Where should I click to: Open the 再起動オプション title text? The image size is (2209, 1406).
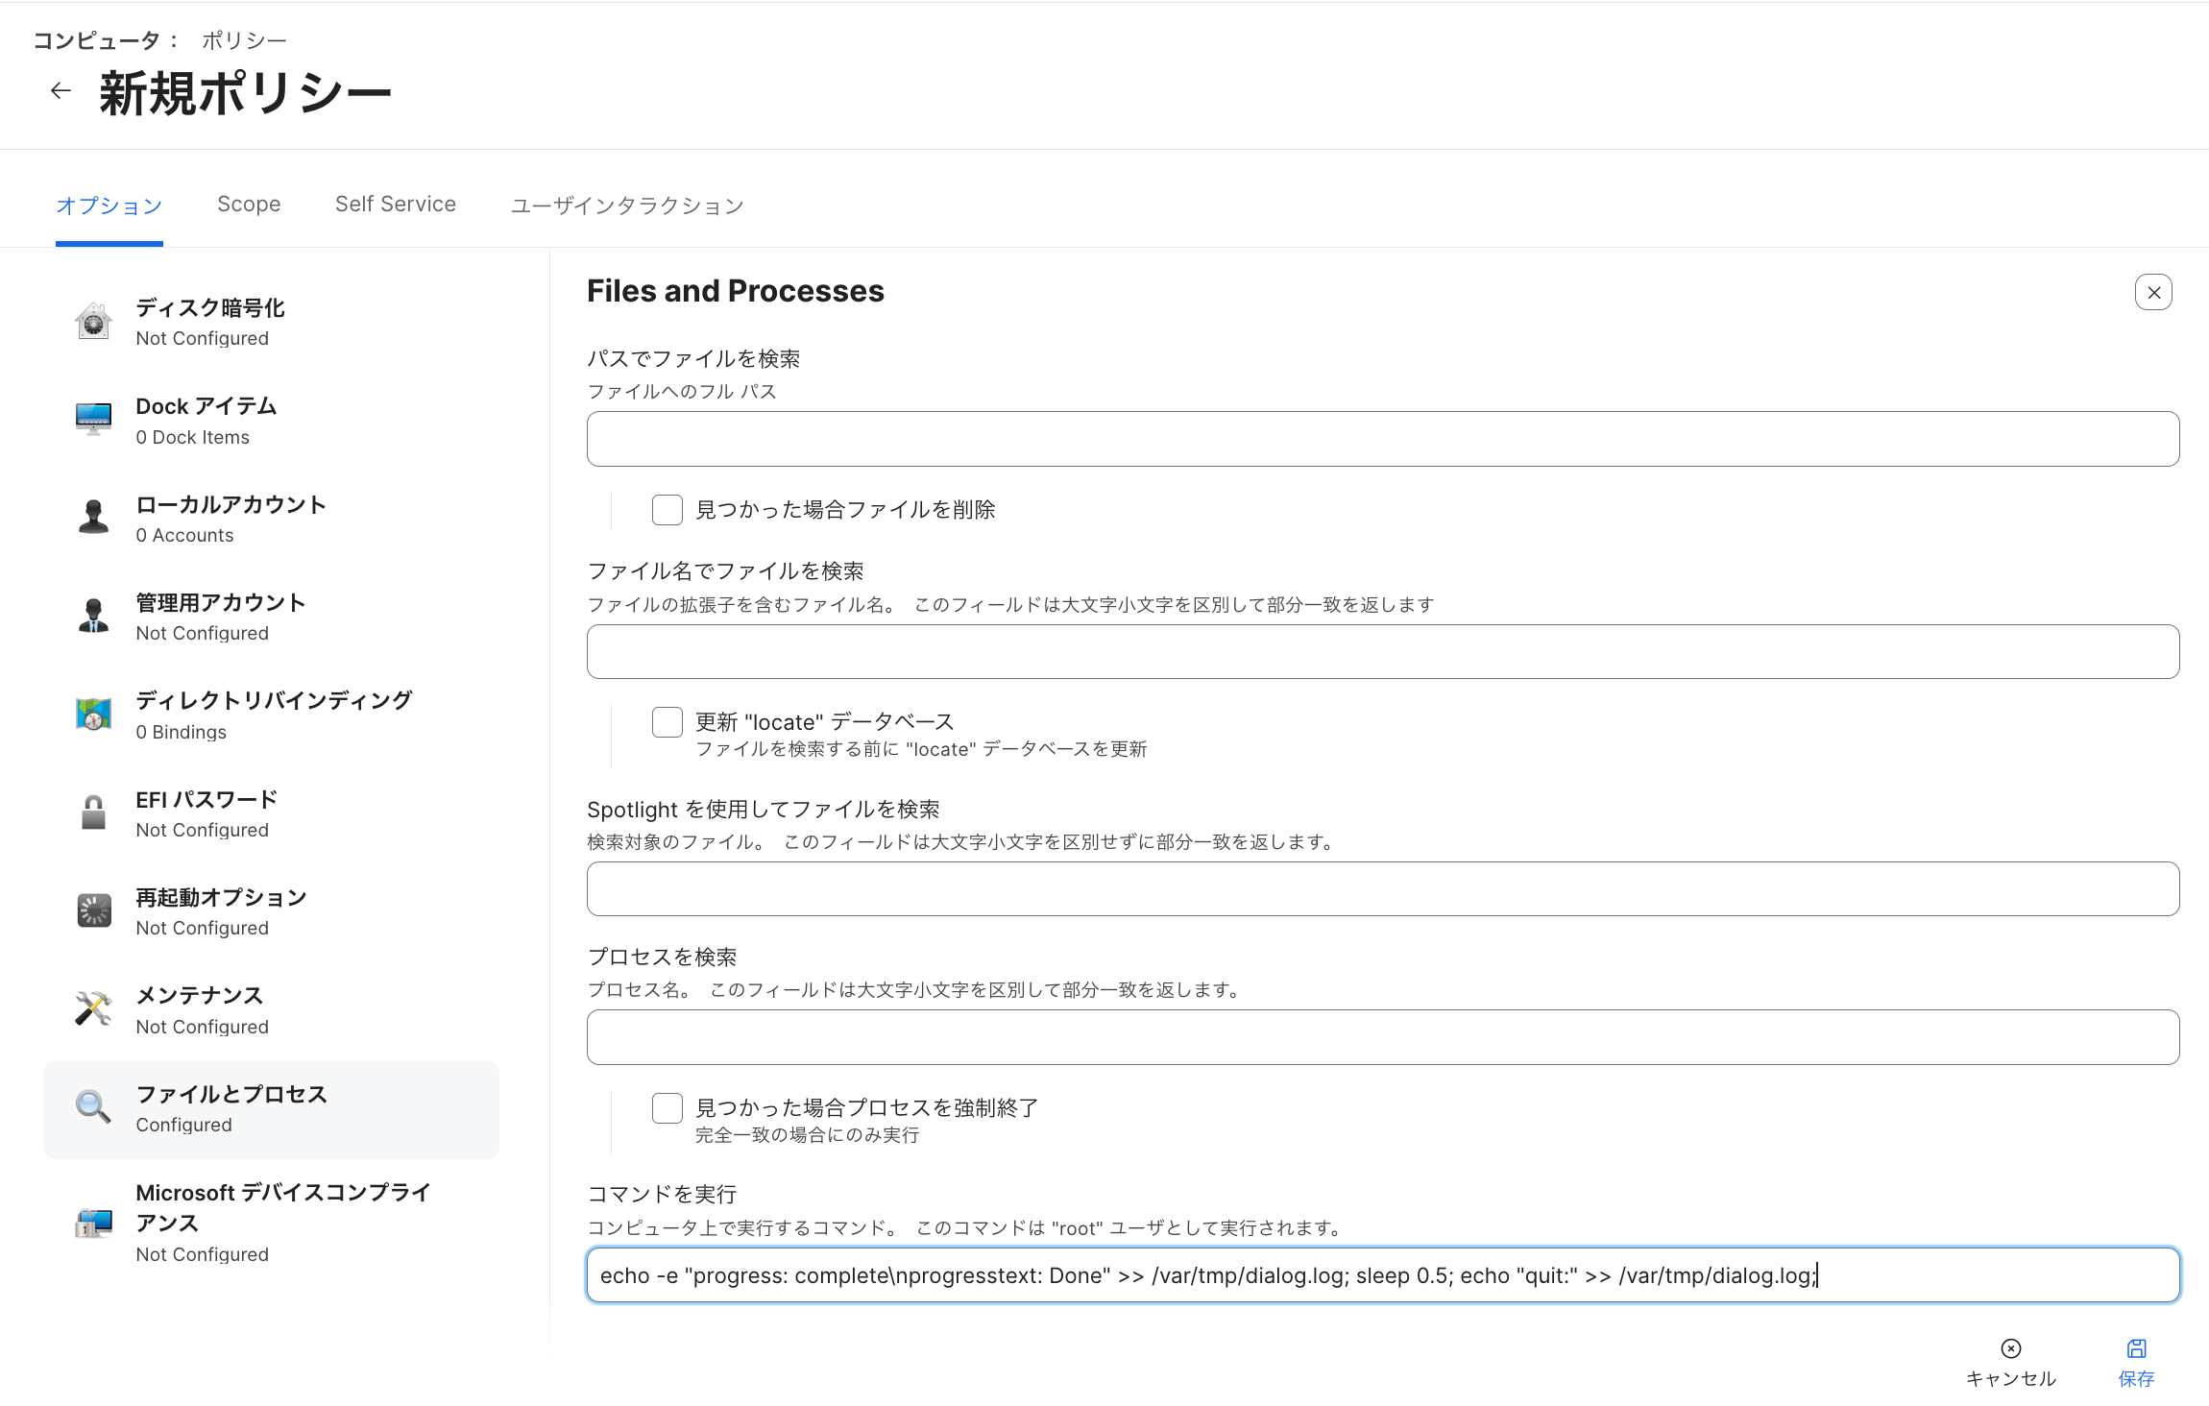click(x=221, y=898)
